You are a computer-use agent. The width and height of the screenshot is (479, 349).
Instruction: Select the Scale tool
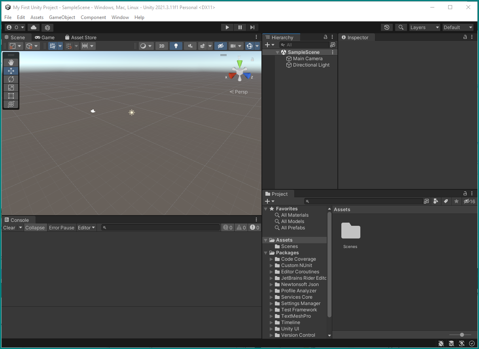point(11,88)
